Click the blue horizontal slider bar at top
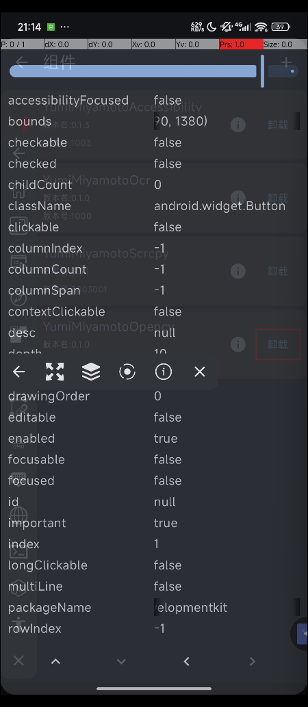The width and height of the screenshot is (308, 707). click(133, 71)
